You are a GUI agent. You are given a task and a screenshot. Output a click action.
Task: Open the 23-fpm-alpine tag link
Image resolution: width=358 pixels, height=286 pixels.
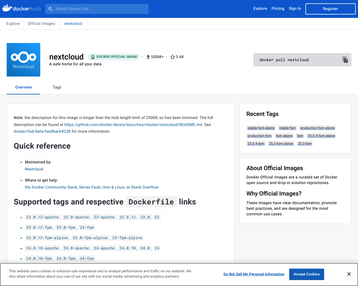(127, 238)
